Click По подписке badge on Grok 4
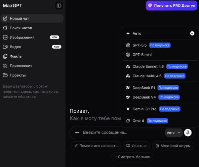The width and height of the screenshot is (199, 167). coord(157,121)
